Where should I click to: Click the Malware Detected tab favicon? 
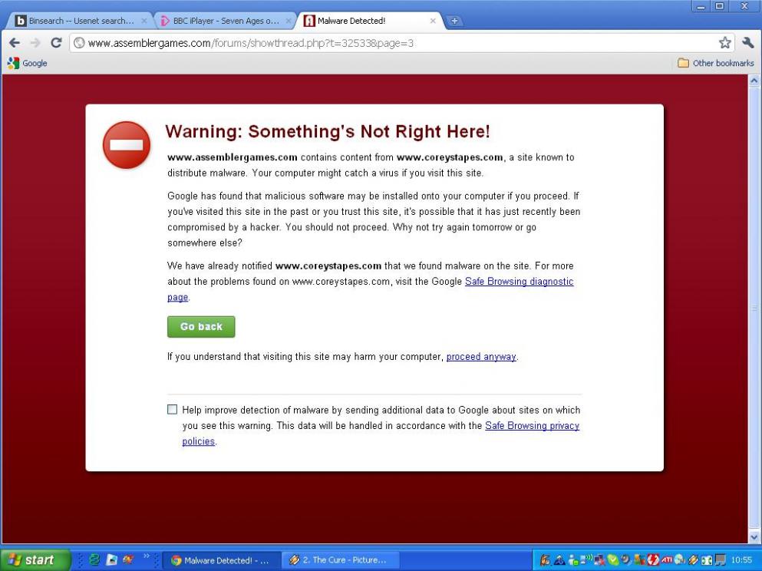tap(309, 21)
